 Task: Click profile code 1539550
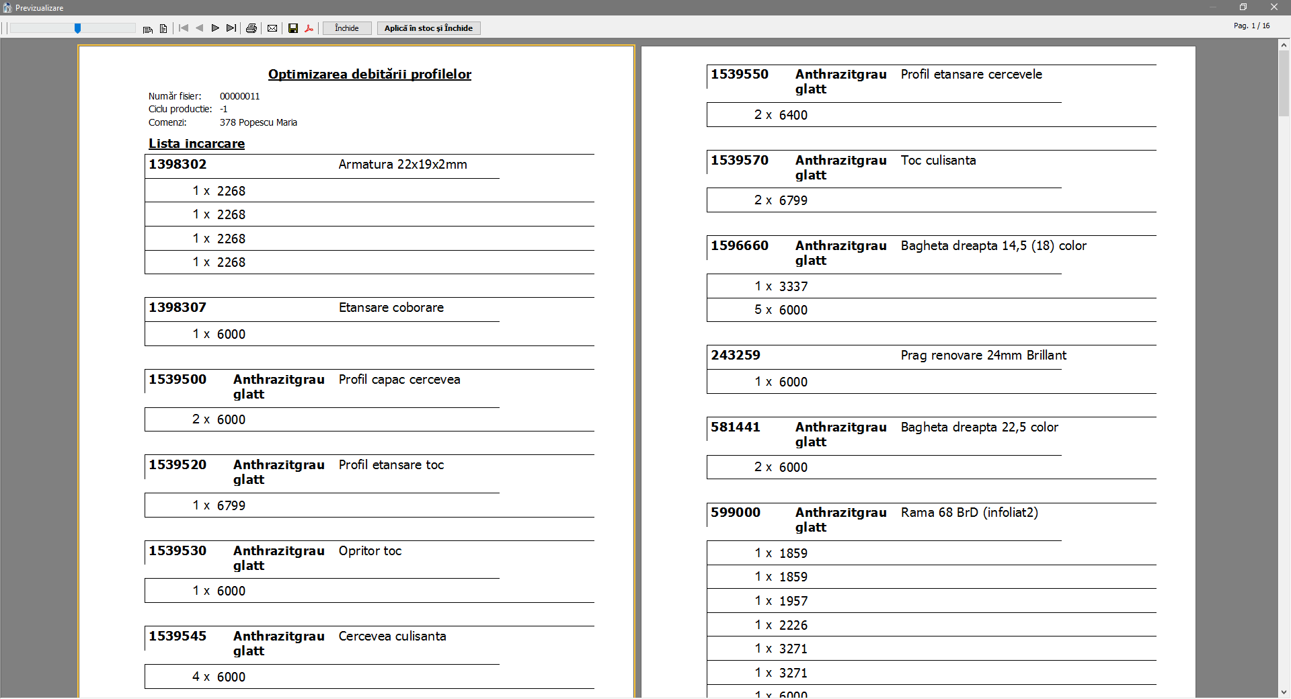[x=740, y=74]
